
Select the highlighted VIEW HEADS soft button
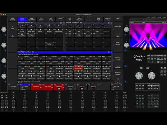[x=22, y=19]
